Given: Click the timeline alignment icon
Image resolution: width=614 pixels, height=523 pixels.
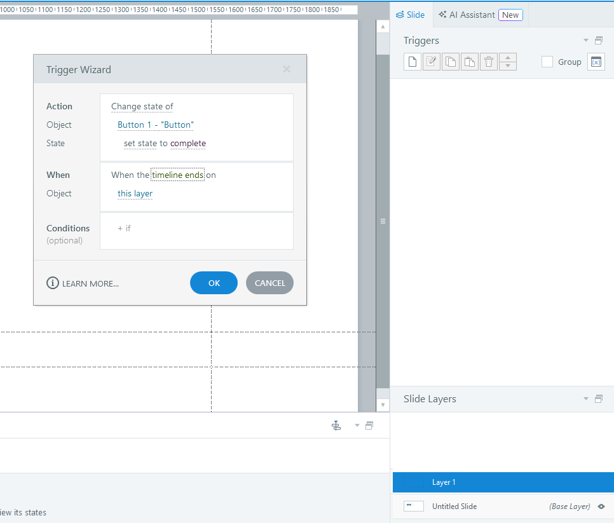Looking at the screenshot, I should 336,426.
